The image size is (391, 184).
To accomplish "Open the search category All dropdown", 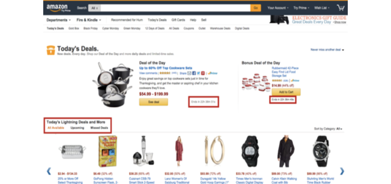I will click(x=94, y=8).
